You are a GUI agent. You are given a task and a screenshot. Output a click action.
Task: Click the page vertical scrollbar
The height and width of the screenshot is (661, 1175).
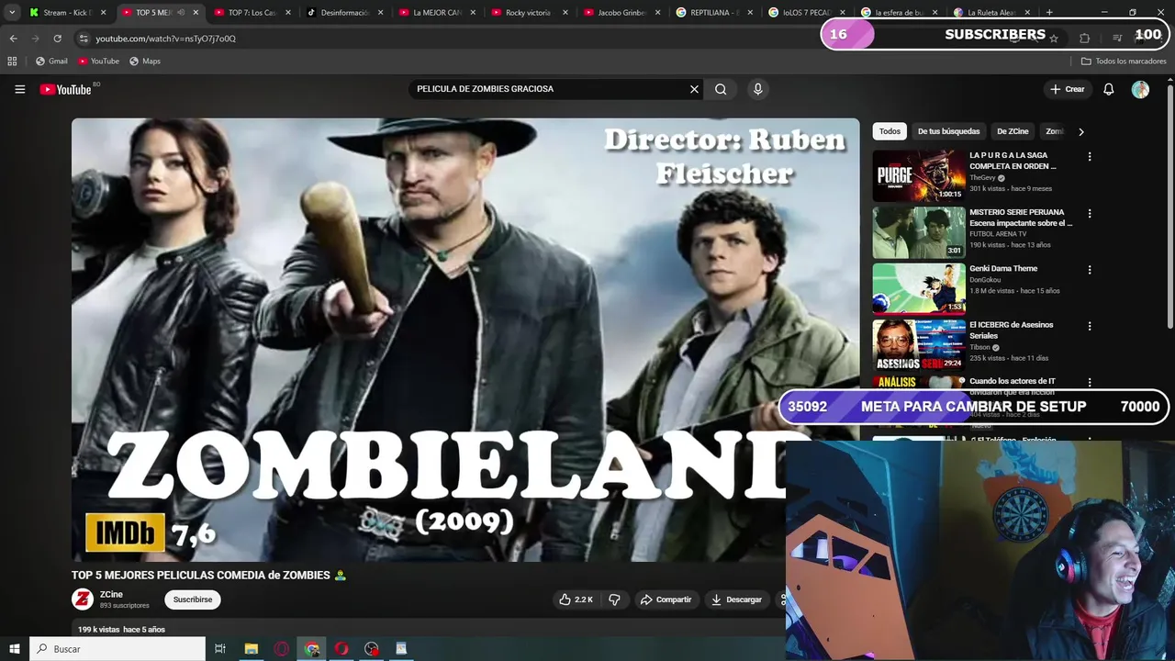click(x=1170, y=207)
